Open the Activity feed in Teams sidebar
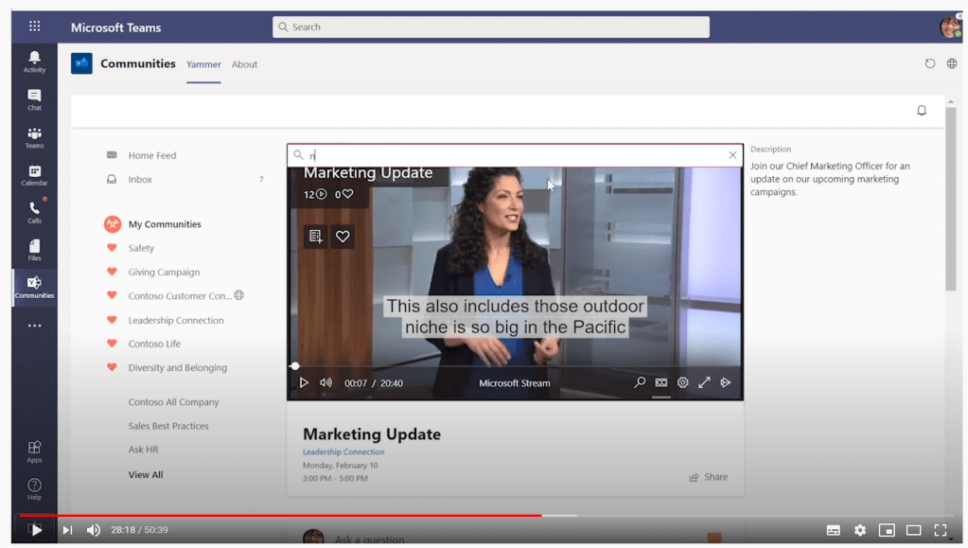The width and height of the screenshot is (968, 548). 34,62
